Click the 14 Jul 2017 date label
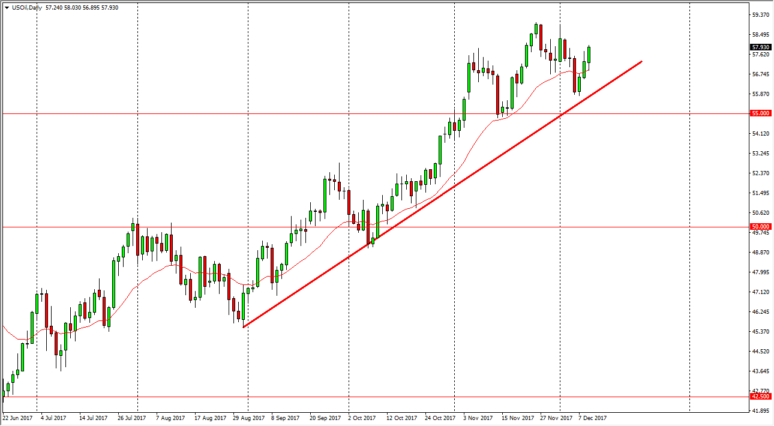Viewport: 774px width, 426px height. click(94, 418)
